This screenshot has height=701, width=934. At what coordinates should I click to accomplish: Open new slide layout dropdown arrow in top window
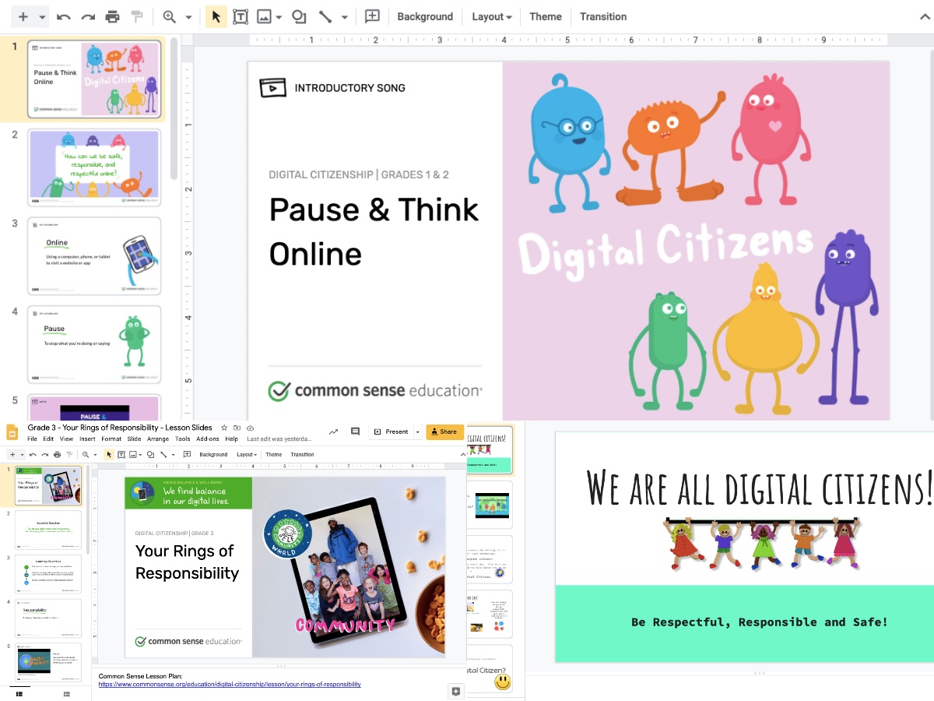click(42, 17)
